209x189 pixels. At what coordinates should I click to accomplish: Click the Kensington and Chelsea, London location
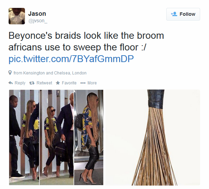point(50,73)
